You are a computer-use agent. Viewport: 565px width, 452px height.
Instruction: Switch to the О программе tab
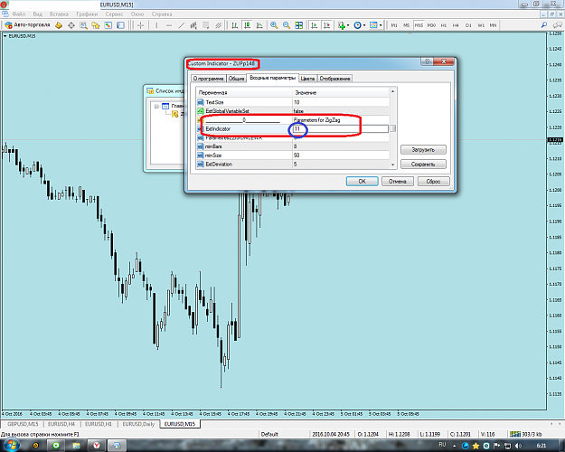208,79
